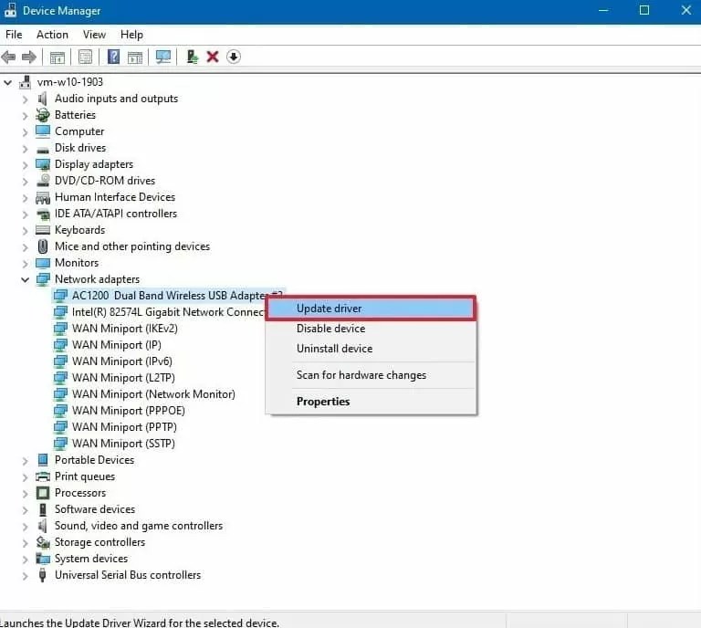Maximize the Device Manager window
This screenshot has width=701, height=628.
(644, 10)
